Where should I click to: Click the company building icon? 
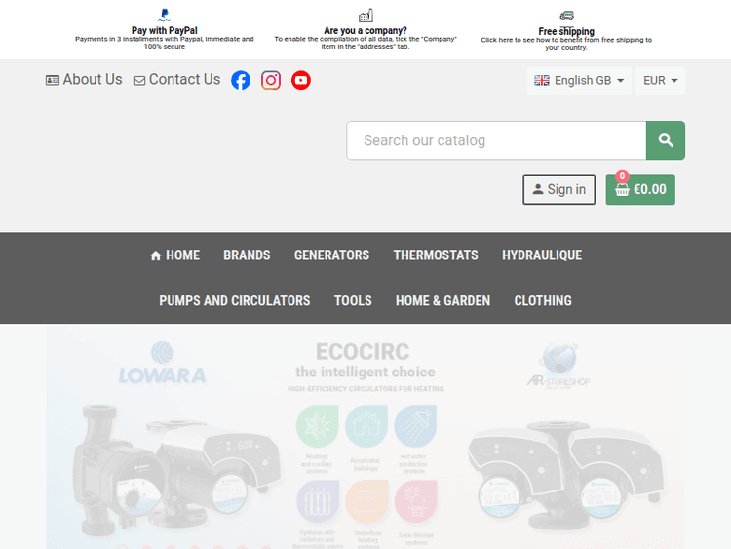click(365, 16)
